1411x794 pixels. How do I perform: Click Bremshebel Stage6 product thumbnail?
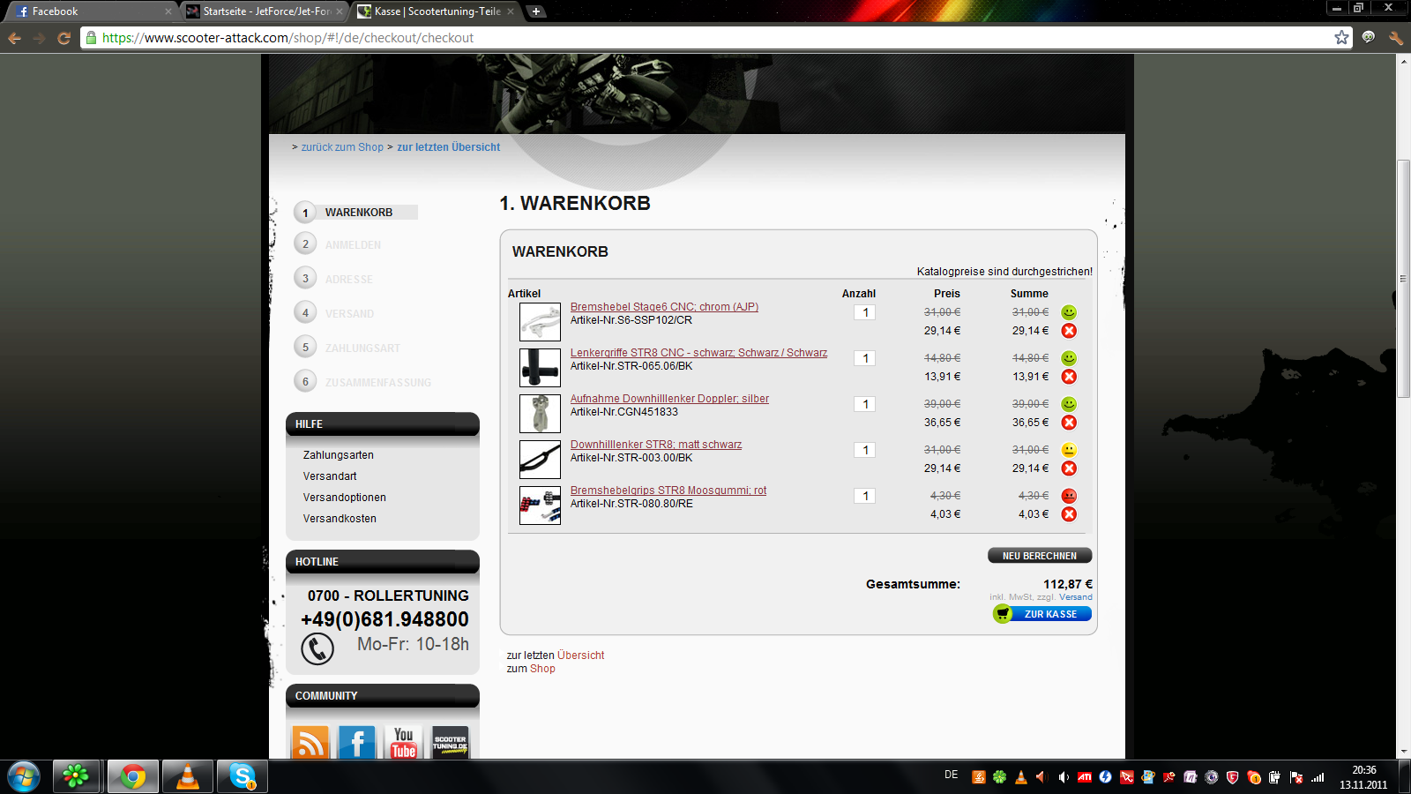540,322
